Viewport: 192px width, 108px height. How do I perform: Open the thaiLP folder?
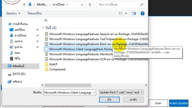(53, 64)
